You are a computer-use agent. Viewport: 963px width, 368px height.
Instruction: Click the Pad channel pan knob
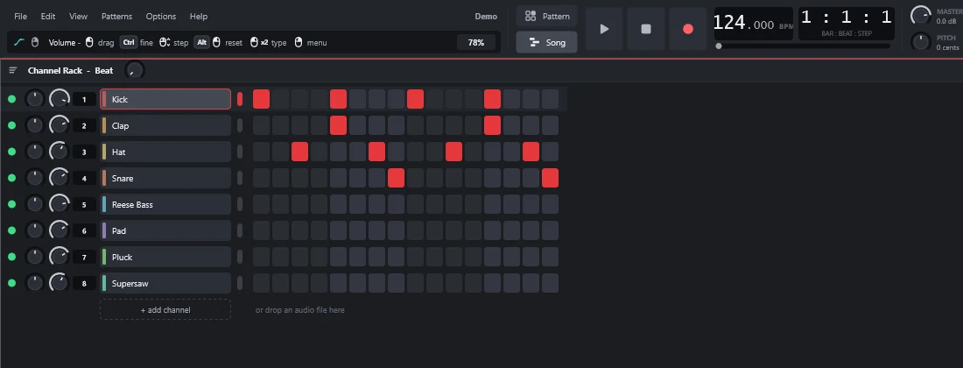pyautogui.click(x=34, y=230)
